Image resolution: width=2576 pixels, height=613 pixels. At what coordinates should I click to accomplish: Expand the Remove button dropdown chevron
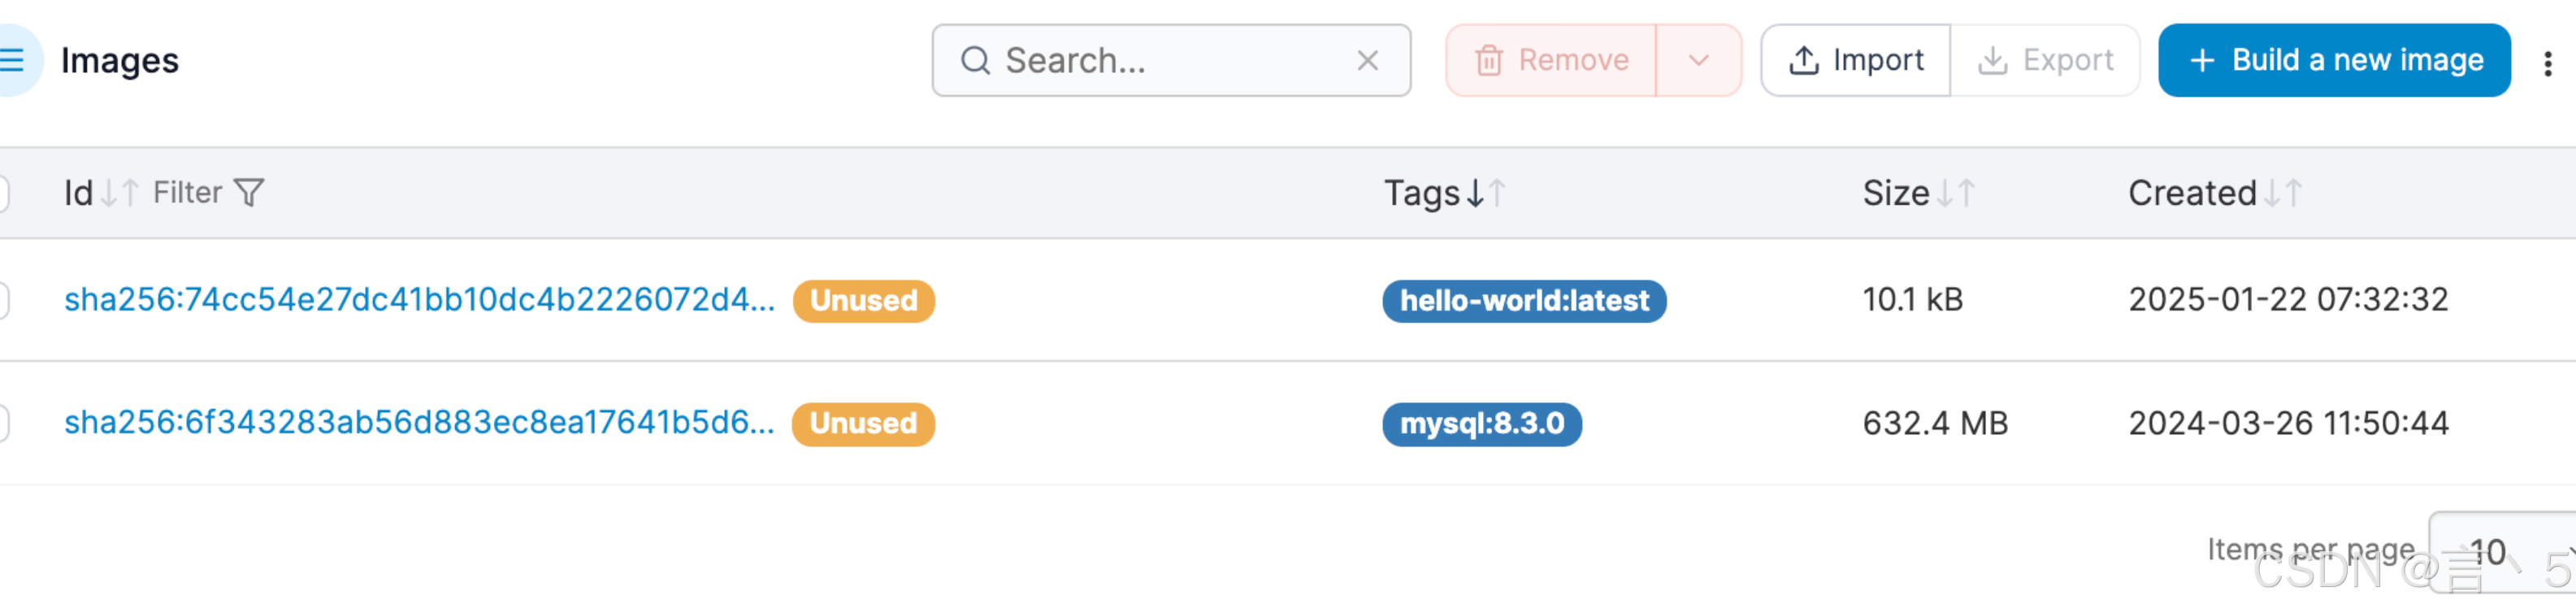1698,60
